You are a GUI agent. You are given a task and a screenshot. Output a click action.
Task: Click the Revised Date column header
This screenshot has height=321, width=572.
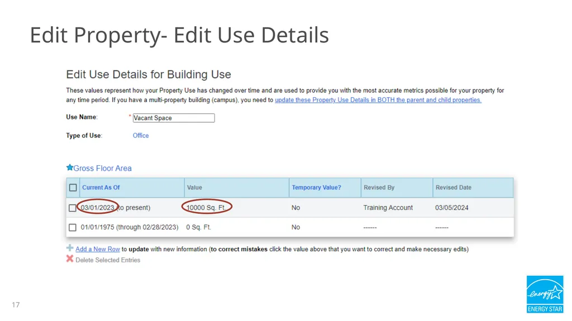pos(454,188)
